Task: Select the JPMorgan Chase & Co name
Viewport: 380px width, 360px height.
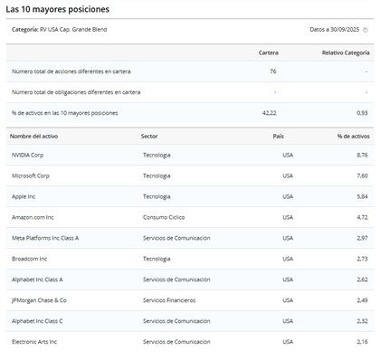Action: click(39, 300)
